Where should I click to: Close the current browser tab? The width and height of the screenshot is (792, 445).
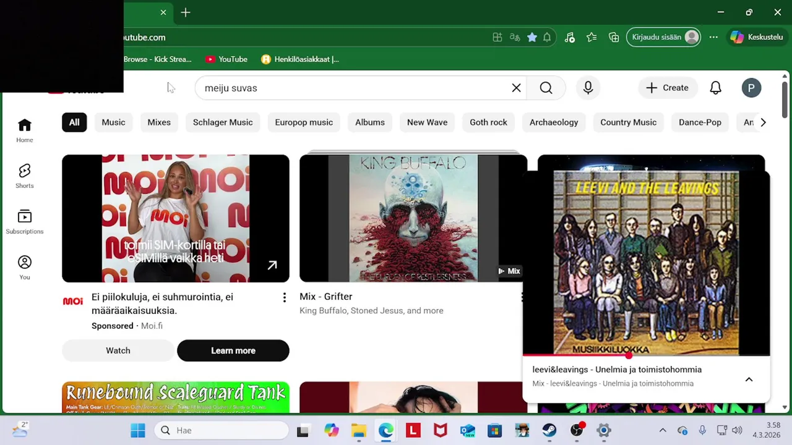(x=163, y=12)
